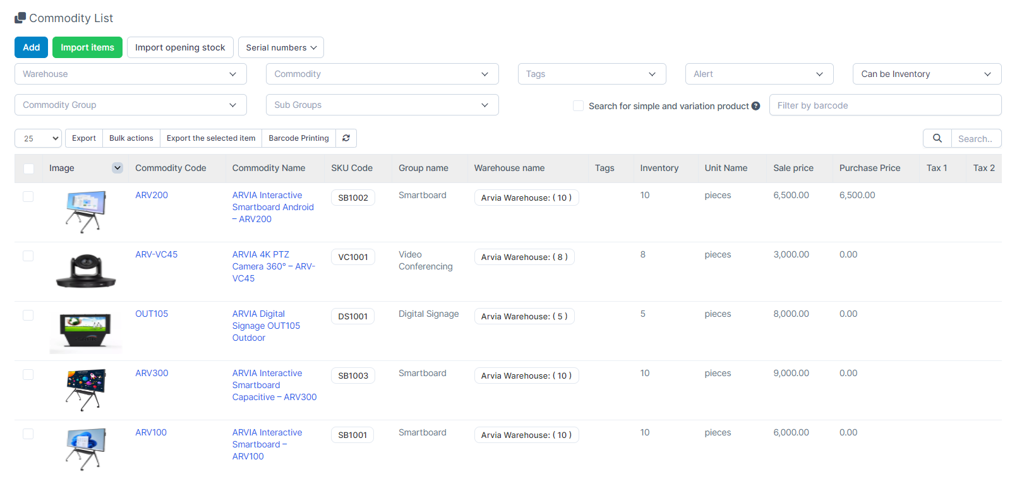Open ARVIA 4K PTZ Camera 360° link
1017x479 pixels.
(274, 266)
